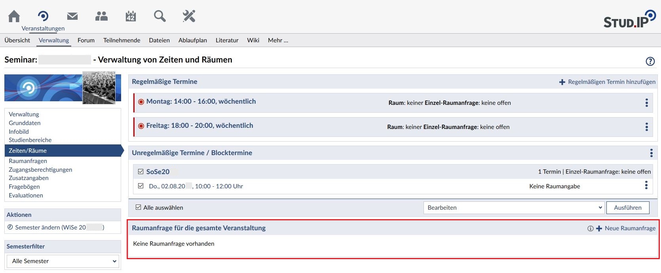
Task: Open the Ablaufplan tab
Action: click(x=192, y=40)
